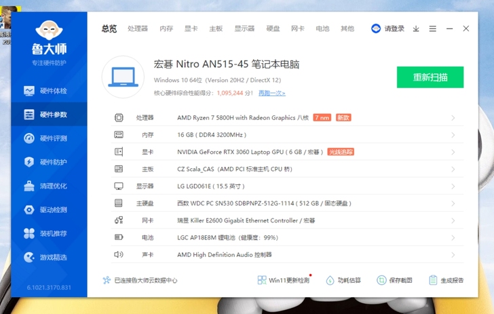Switch to the 显卡 tab
The width and height of the screenshot is (494, 314).
click(191, 28)
